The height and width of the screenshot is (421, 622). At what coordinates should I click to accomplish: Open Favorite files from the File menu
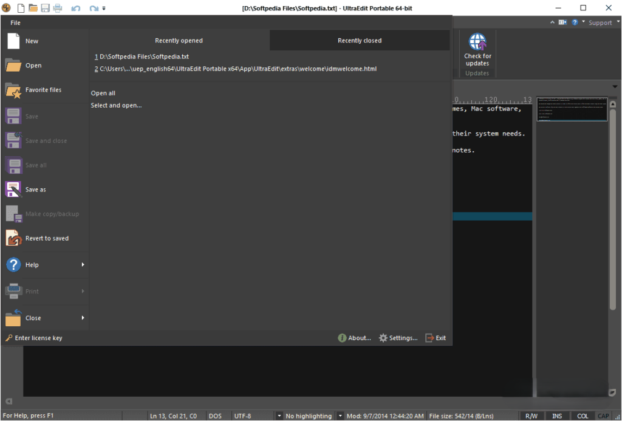pos(44,90)
